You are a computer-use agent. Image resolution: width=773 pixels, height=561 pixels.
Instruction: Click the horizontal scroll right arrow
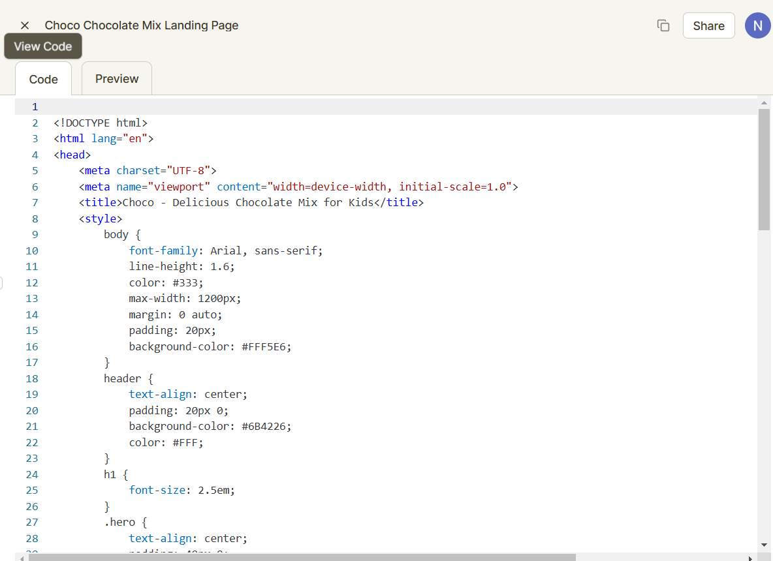[x=750, y=558]
